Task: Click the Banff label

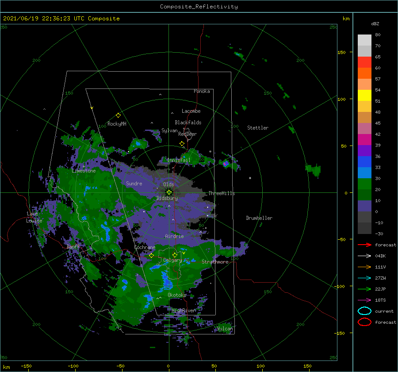Action: 73,247
